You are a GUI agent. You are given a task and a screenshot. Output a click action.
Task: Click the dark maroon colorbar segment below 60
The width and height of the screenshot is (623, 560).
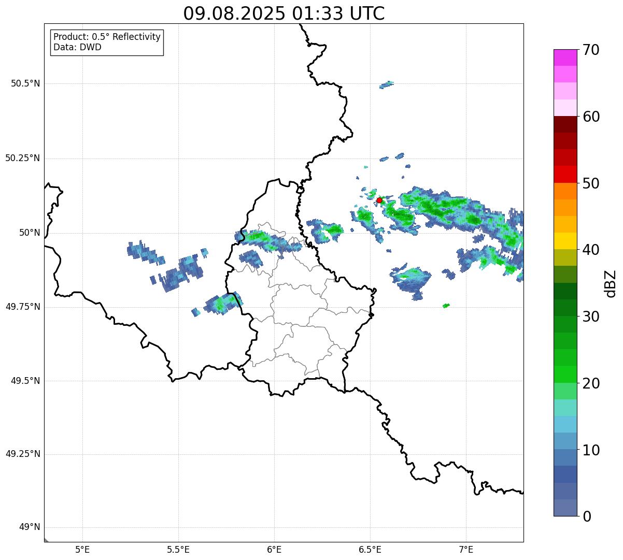point(565,124)
